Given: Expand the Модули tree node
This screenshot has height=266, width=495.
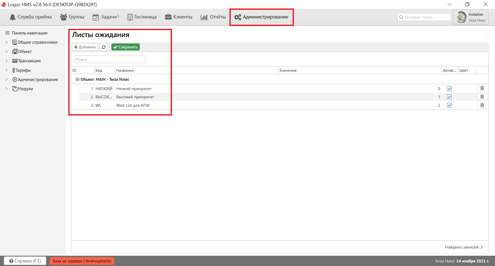Looking at the screenshot, I should (x=7, y=89).
